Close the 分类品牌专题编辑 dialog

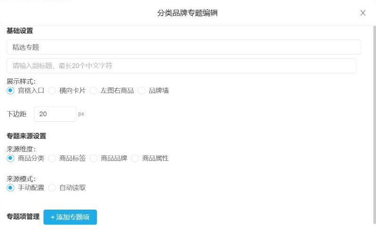pos(363,13)
